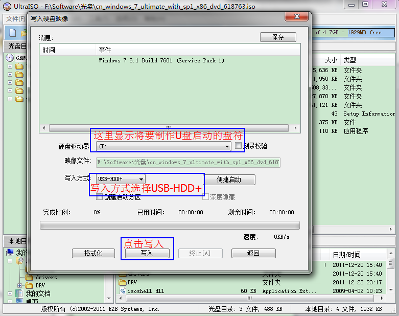Expand the third folder under GRMC
This screenshot has width=399, height=316.
pos(10,82)
